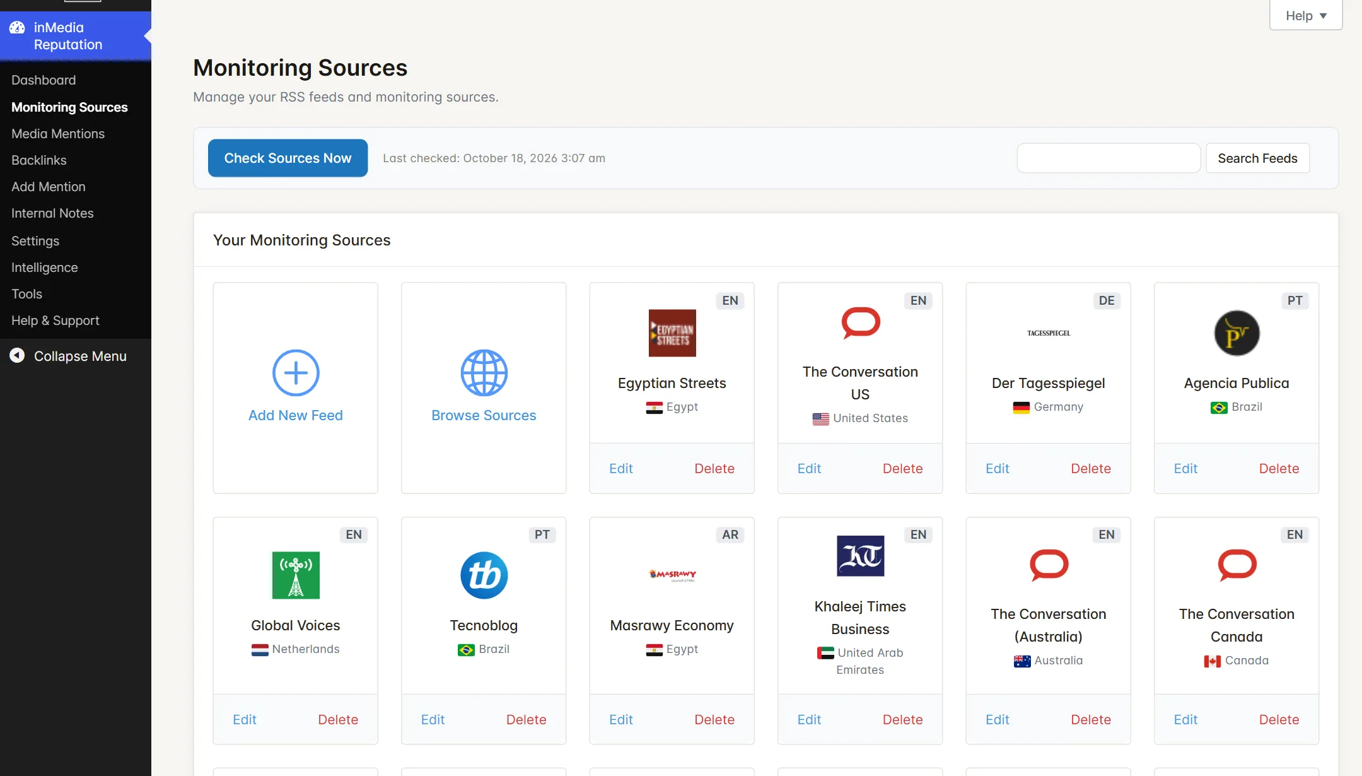Image resolution: width=1362 pixels, height=776 pixels.
Task: Edit the Egyptian Streets feed
Action: 620,469
